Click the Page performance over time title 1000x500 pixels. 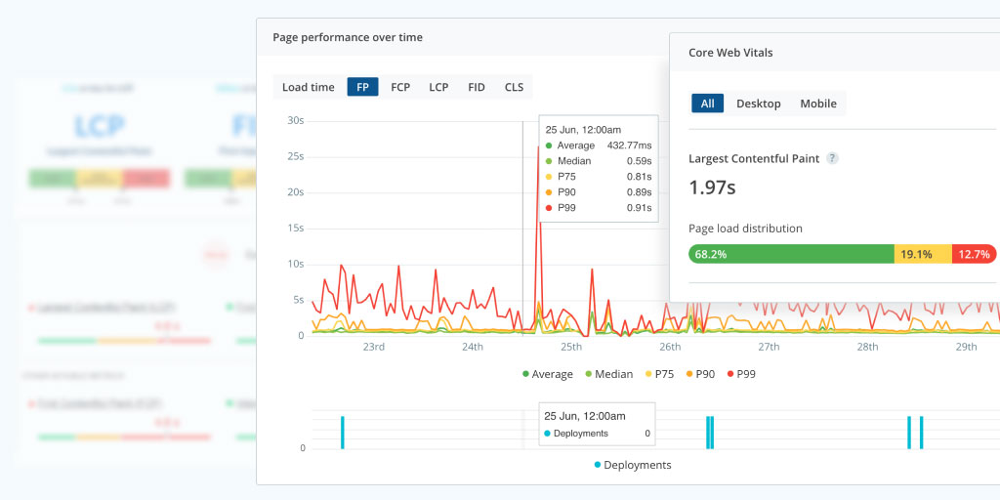(348, 37)
